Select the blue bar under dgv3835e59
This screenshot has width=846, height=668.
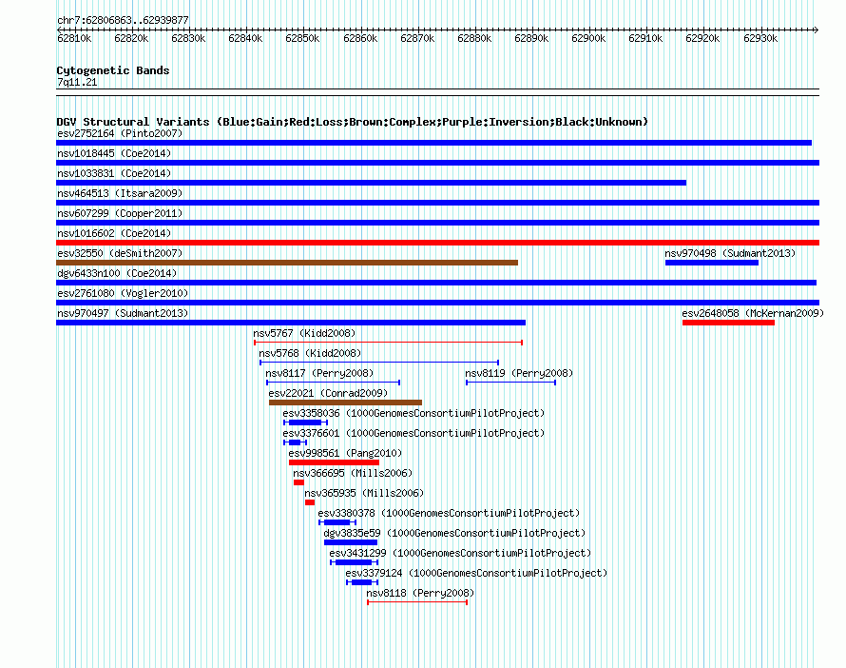point(351,542)
